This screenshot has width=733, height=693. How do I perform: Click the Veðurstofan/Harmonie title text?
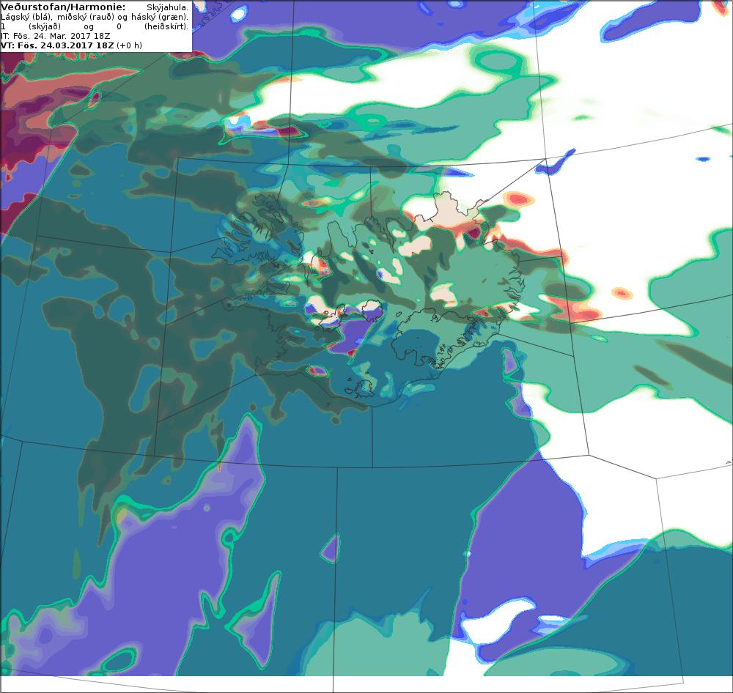(x=63, y=7)
